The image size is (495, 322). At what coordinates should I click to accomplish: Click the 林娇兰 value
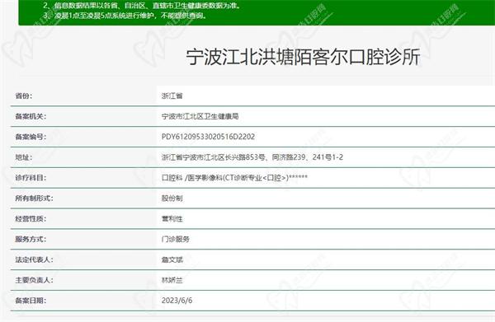point(172,280)
